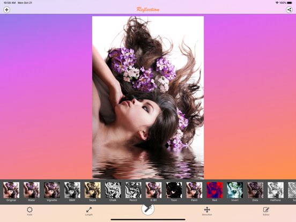Viewport: 296px width, 222px height.
Task: Tap the reflected portrait preview image
Action: point(148,98)
